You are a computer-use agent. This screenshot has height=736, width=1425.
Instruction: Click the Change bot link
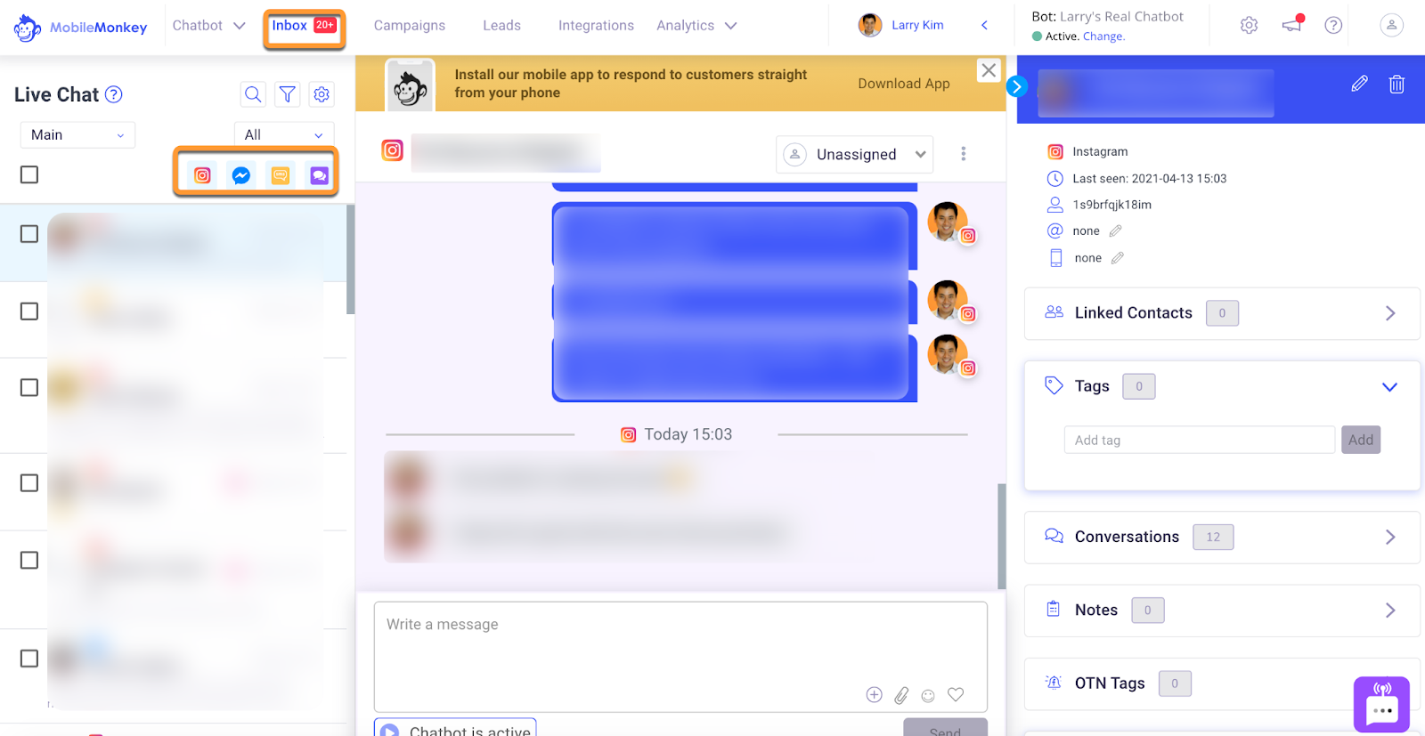point(1103,36)
